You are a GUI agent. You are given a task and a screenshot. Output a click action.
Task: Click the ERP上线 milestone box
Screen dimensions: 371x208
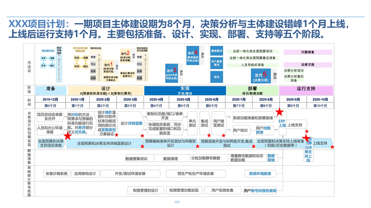[x=283, y=123]
